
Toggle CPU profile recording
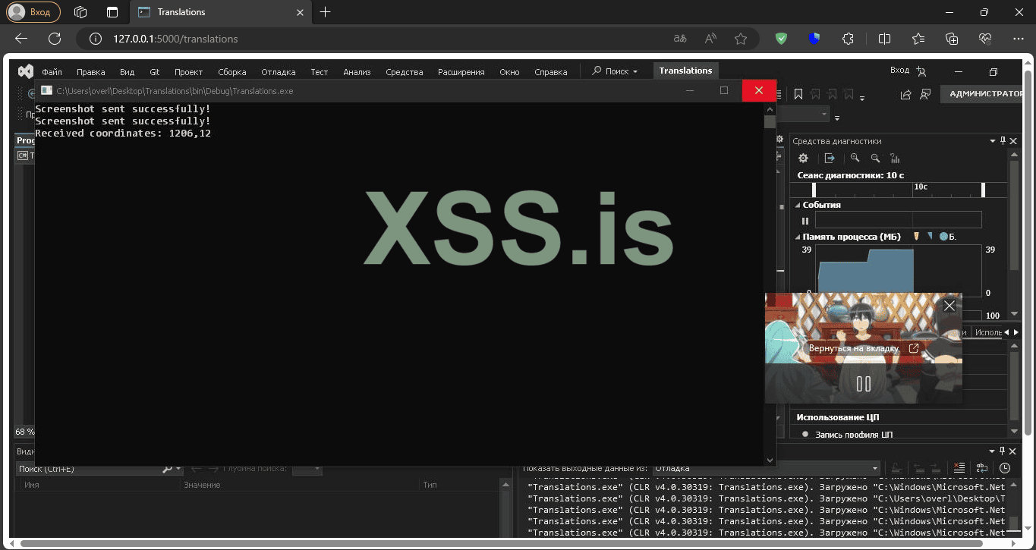(x=805, y=435)
